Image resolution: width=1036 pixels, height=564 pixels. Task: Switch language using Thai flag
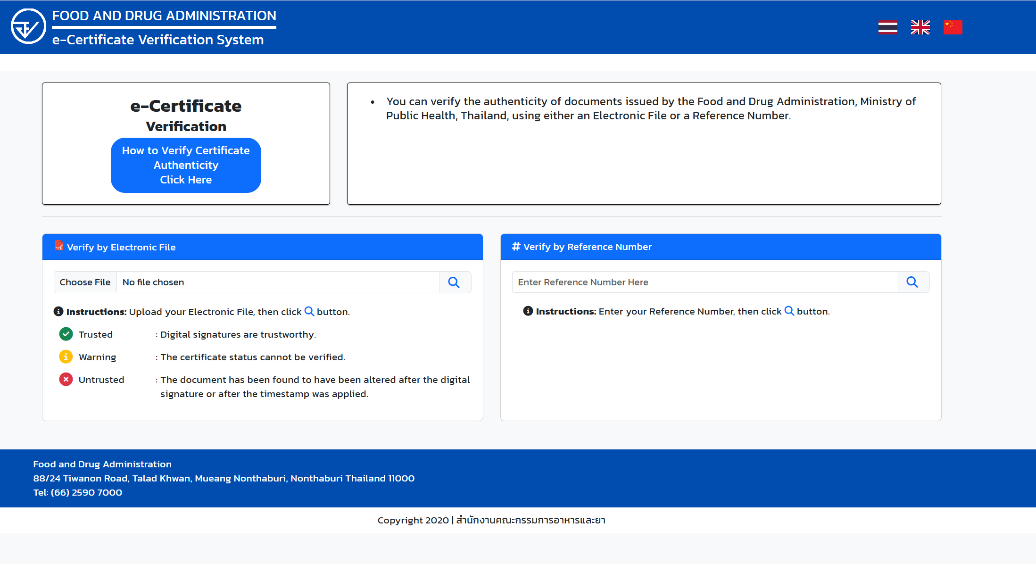coord(887,27)
